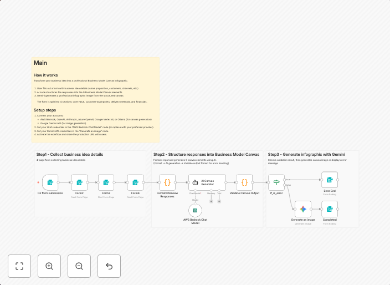Image resolution: width=390 pixels, height=285 pixels.
Task: Click the Validate Canvas Output label
Action: 244,193
